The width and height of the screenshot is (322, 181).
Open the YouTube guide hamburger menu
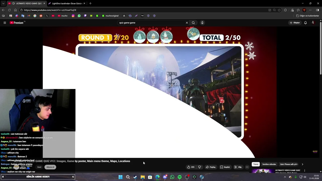(5, 23)
